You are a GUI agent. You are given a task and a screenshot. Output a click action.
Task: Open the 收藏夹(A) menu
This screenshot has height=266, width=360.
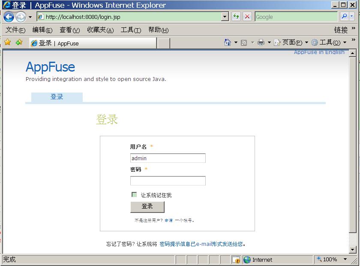coord(100,30)
